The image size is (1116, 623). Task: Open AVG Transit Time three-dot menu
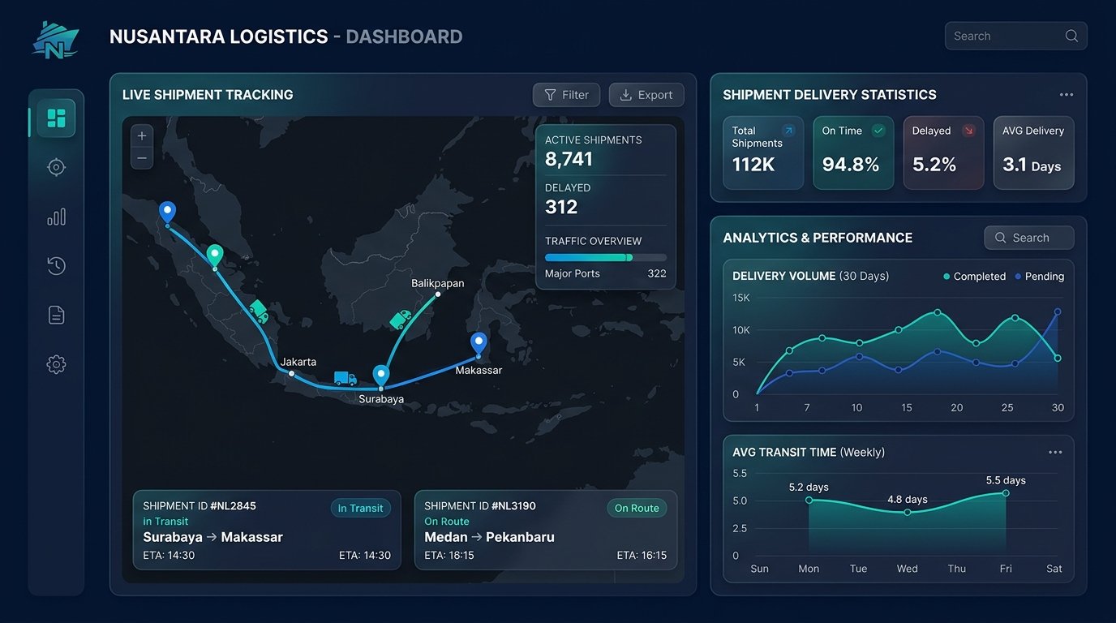pos(1055,453)
